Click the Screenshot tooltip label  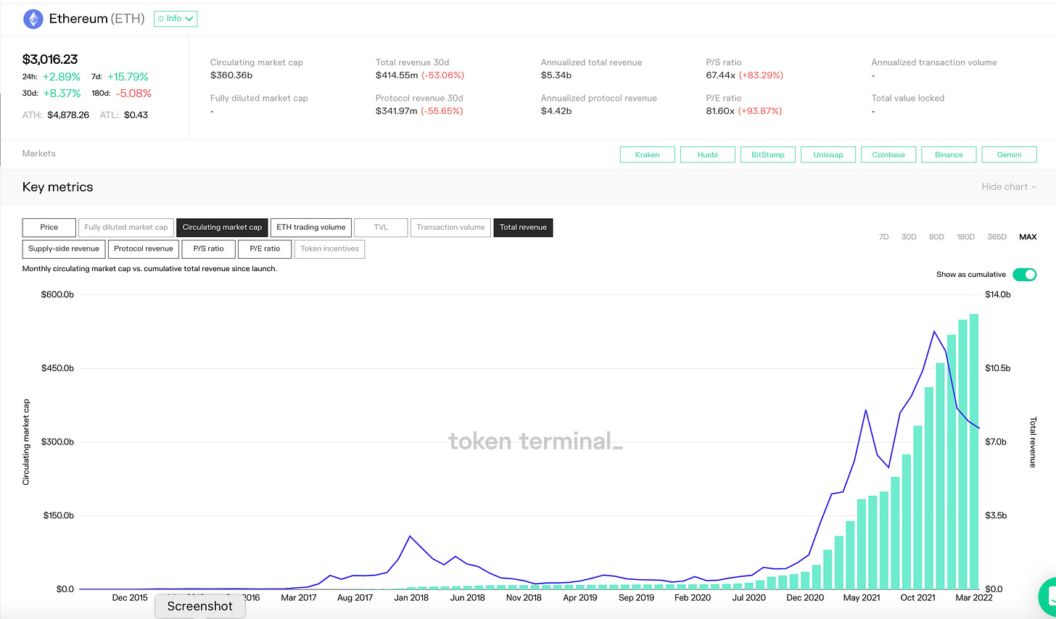pyautogui.click(x=200, y=607)
